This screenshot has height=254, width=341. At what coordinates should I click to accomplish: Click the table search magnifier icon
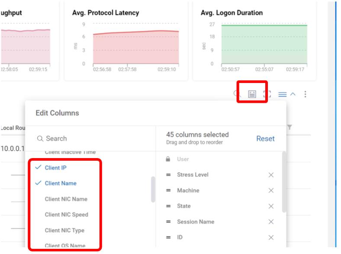point(237,94)
